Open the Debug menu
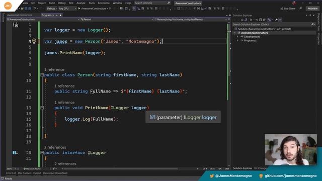Image resolution: width=322 pixels, height=181 pixels. tap(61, 3)
